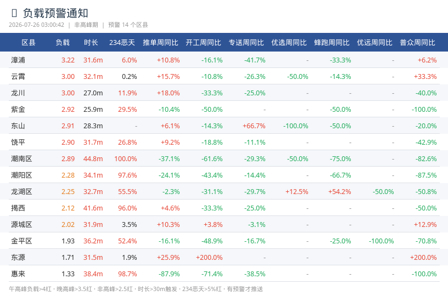
Task: Select the 东源 district name
Action: pyautogui.click(x=18, y=257)
